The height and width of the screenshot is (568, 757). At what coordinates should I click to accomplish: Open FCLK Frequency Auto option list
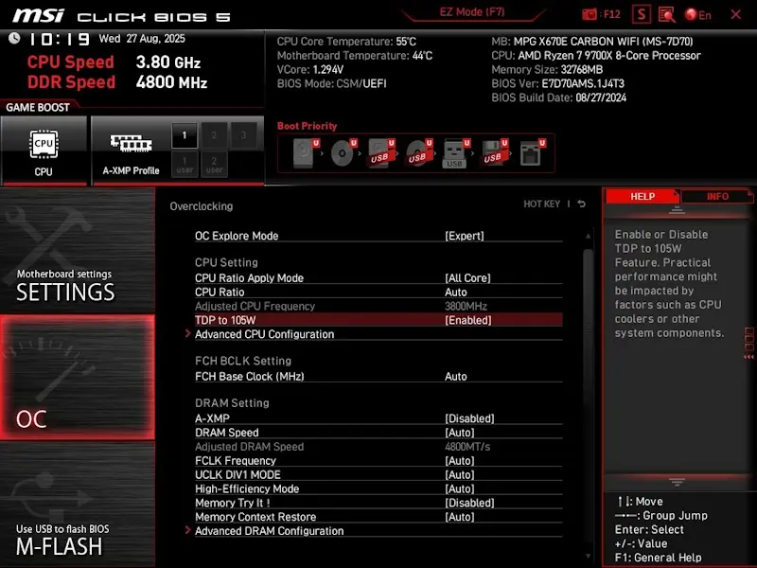coord(460,461)
